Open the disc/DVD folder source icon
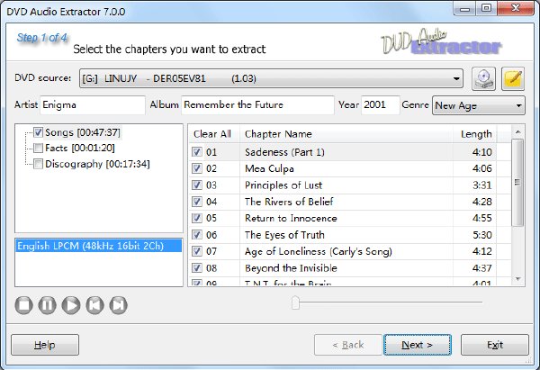The height and width of the screenshot is (370, 540). click(483, 79)
